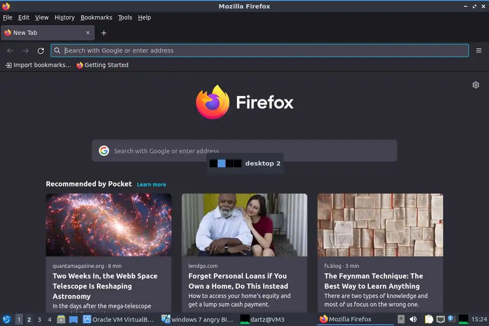
Task: Open Forget Personal Loans article title
Action: coord(238,281)
